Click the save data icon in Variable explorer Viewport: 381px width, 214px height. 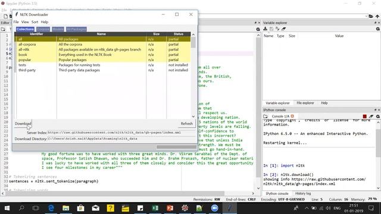point(271,29)
